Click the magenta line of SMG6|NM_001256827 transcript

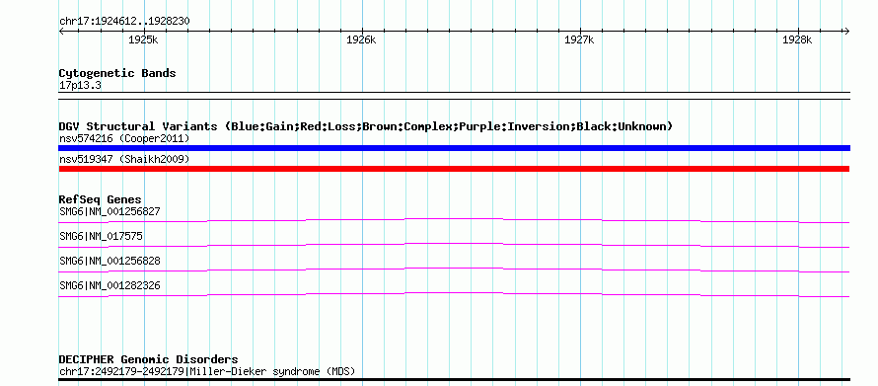pyautogui.click(x=454, y=220)
